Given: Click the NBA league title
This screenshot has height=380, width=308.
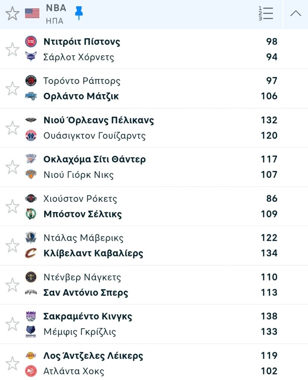Looking at the screenshot, I should tap(56, 8).
